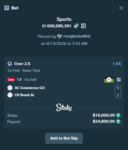Click the CR Brasil AL team logo
Image resolution: width=128 pixels, height=150 pixels.
(10, 95)
